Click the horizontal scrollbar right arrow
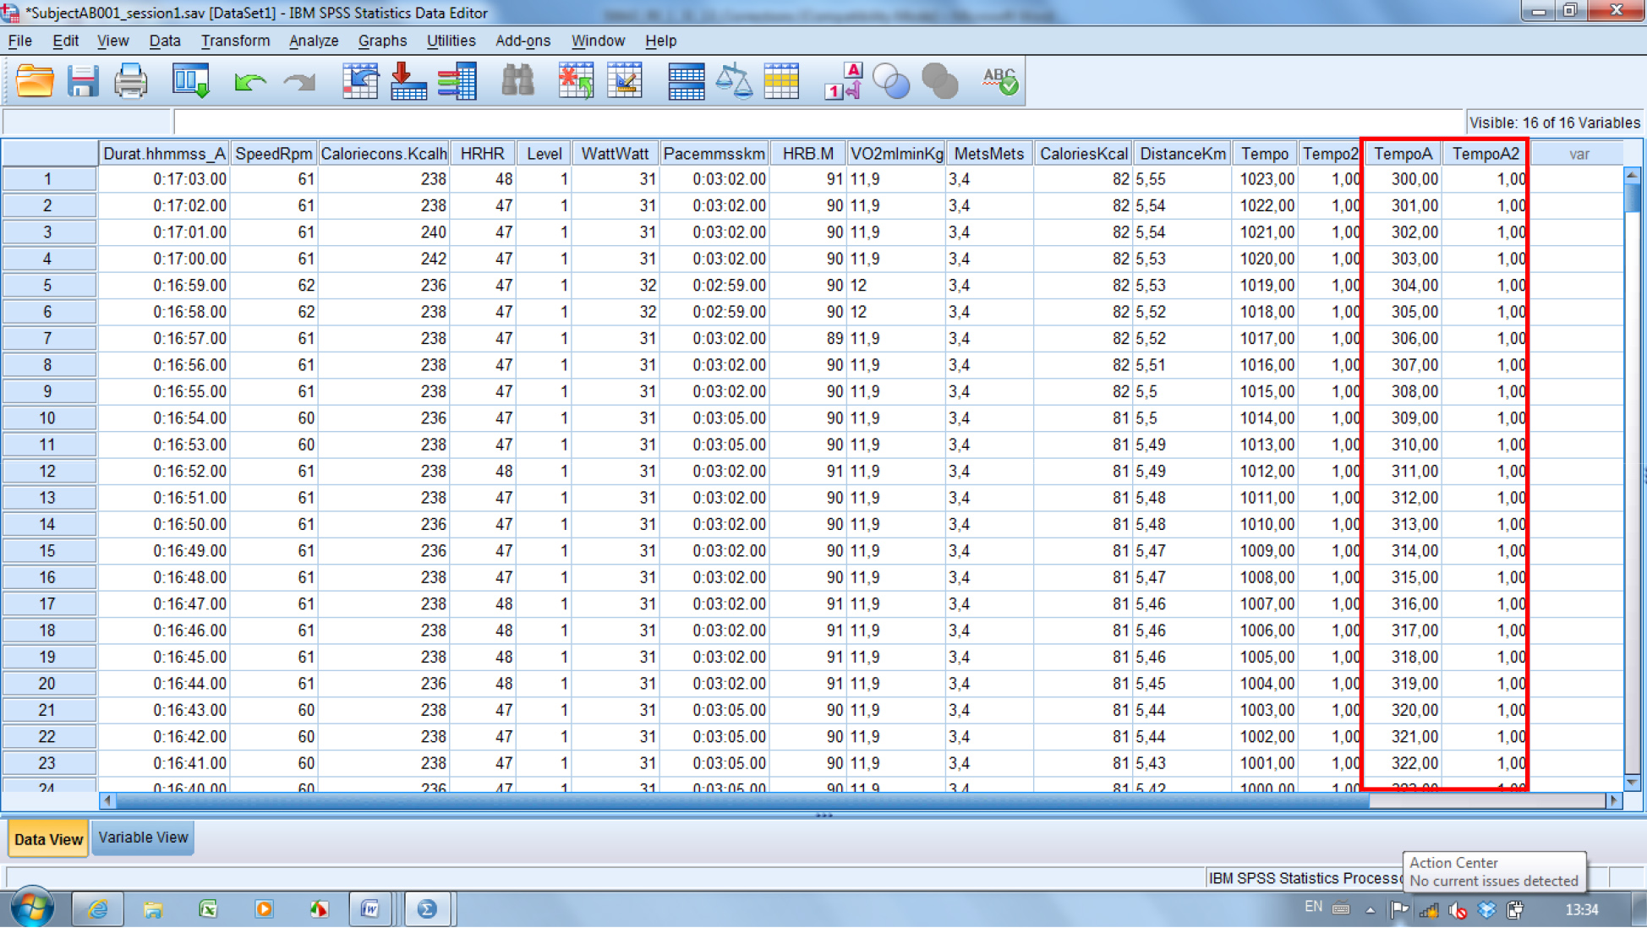Screen dimensions: 1647x928 (x=1613, y=800)
